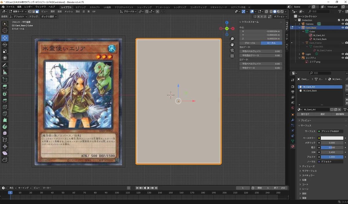The image size is (348, 204).
Task: Collapse サーフェス panel
Action: (306, 125)
